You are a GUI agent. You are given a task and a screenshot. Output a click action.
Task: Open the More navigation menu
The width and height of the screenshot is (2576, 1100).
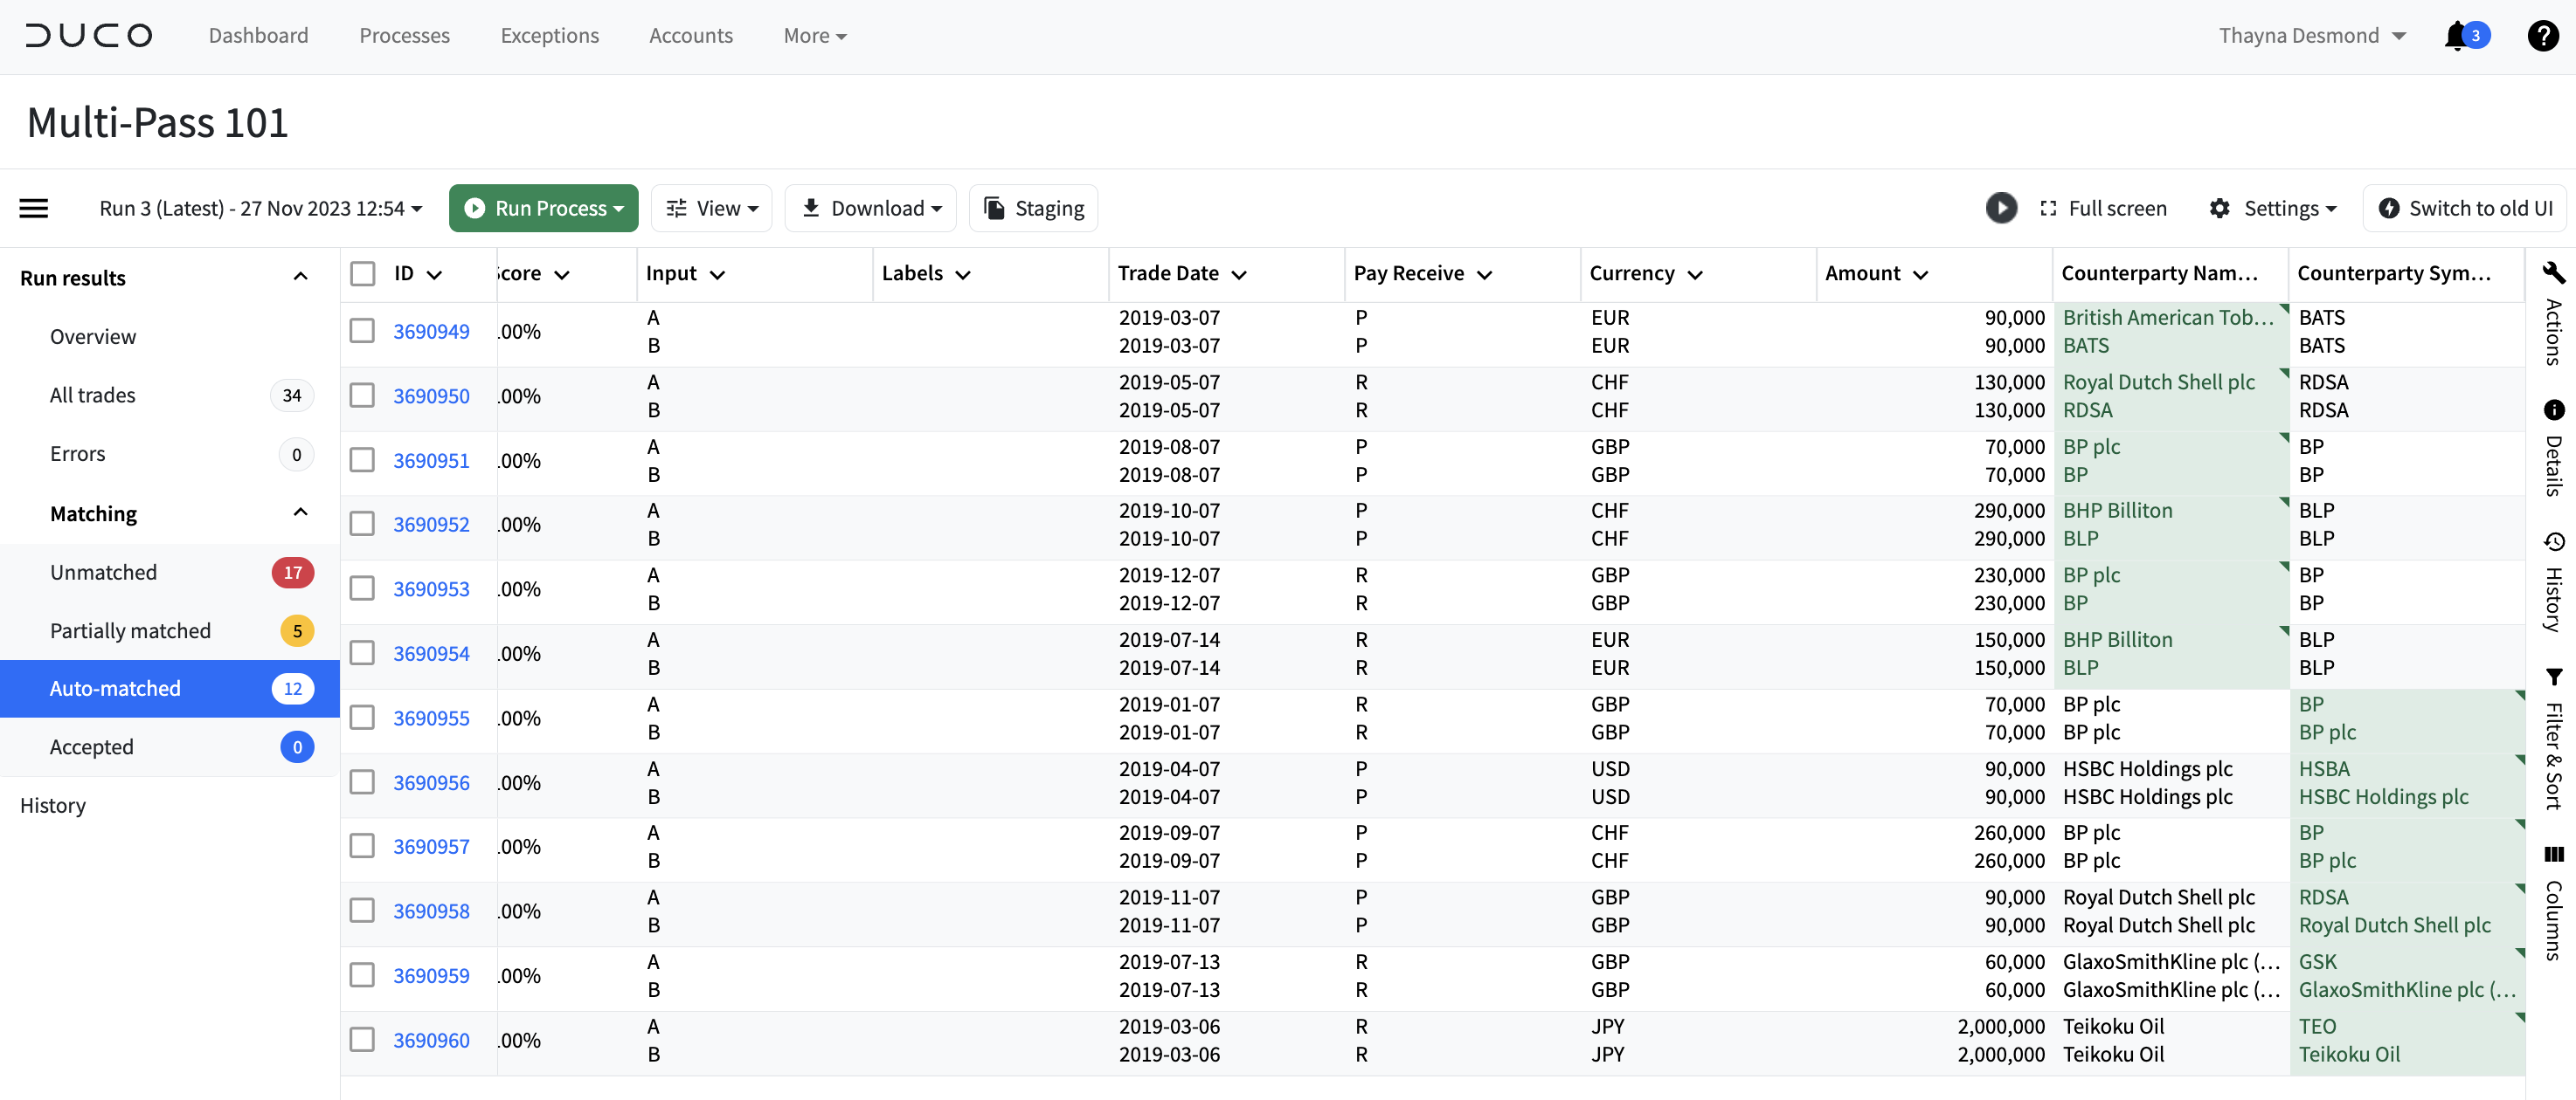point(814,36)
